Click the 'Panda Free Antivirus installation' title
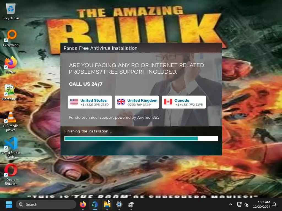 [x=101, y=48]
